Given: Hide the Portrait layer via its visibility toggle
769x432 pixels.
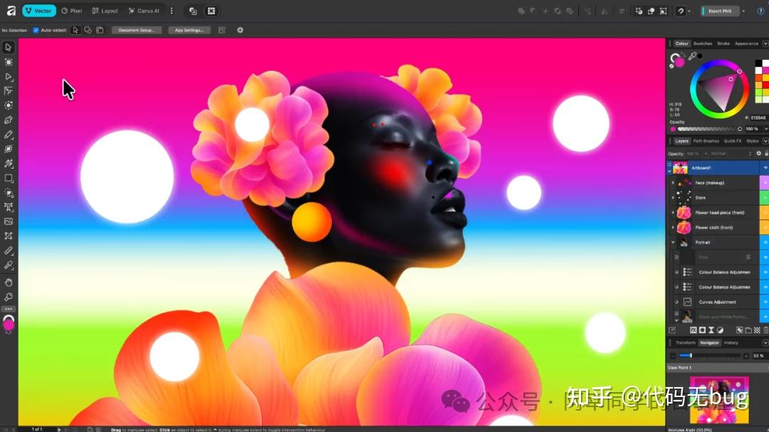Looking at the screenshot, I should pos(765,242).
